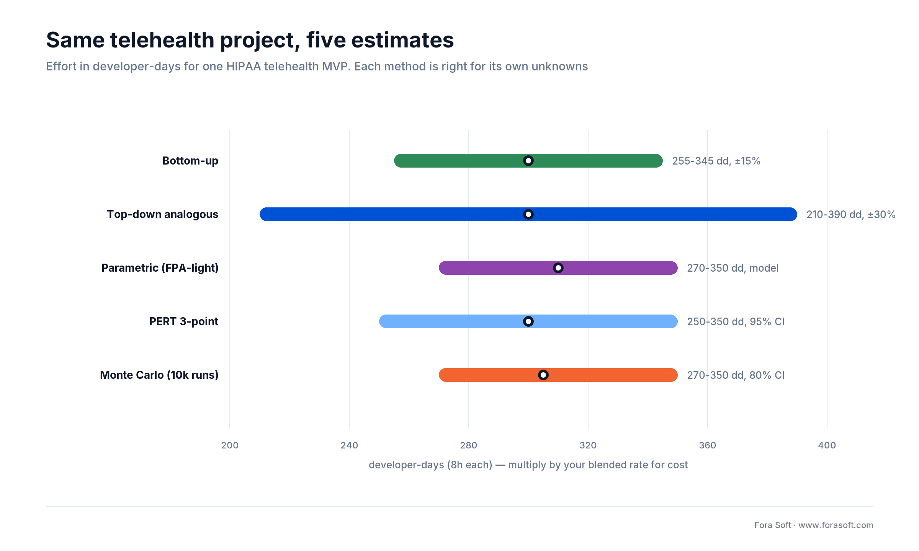Click the x-axis tick label '280'
This screenshot has width=919, height=551.
(469, 445)
